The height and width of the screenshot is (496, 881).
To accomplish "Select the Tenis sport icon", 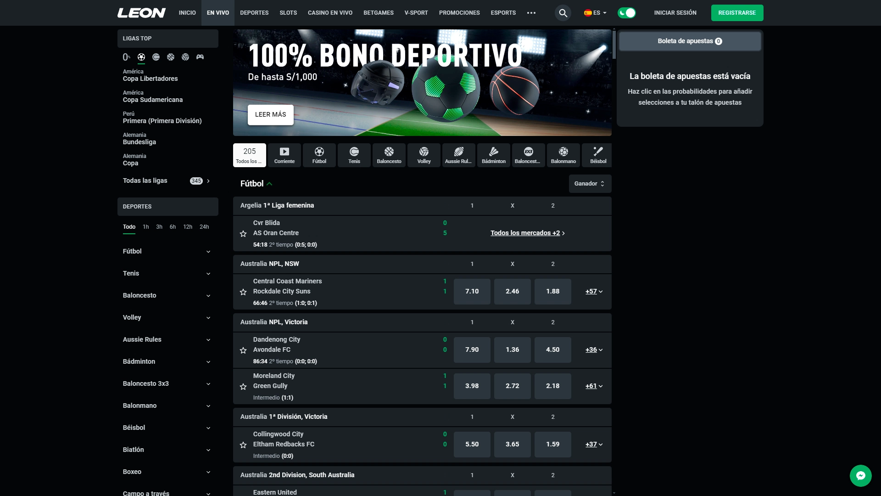I will (353, 155).
